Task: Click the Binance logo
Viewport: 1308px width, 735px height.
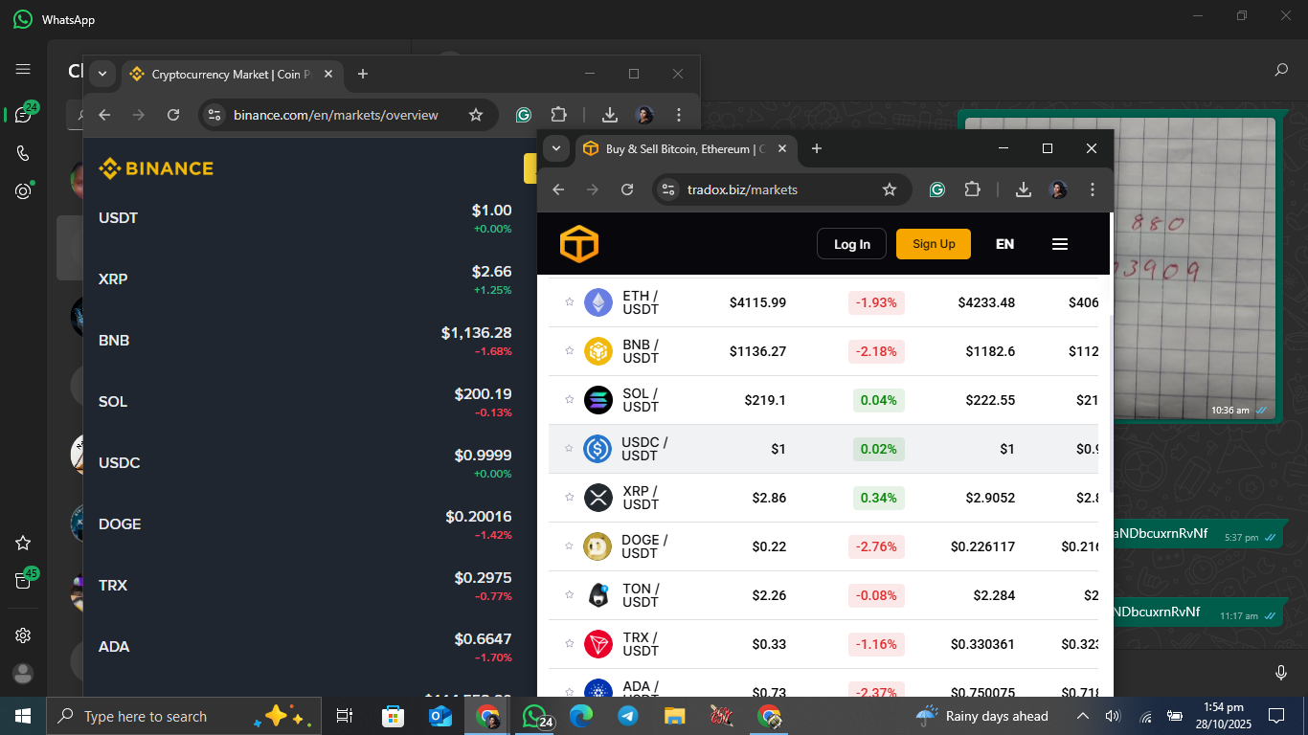Action: (156, 168)
